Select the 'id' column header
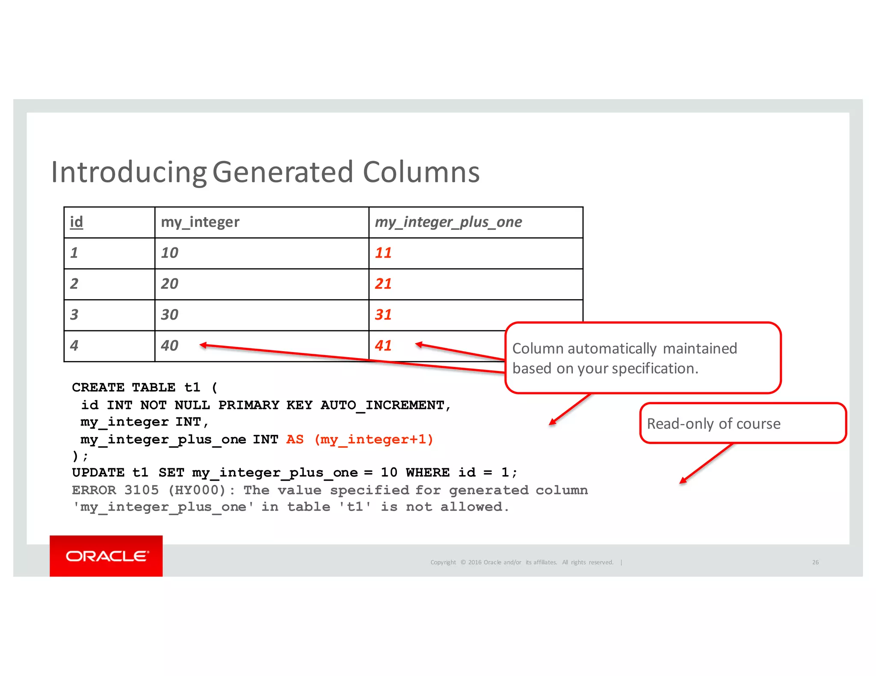 (x=109, y=222)
